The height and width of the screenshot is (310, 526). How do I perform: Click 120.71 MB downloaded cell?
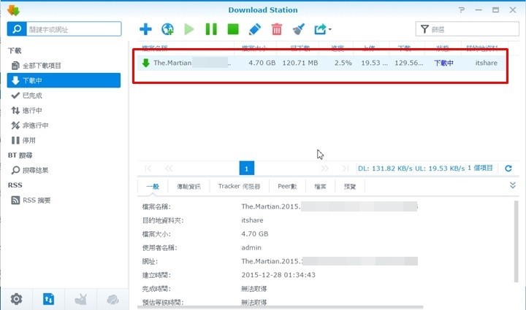[300, 63]
